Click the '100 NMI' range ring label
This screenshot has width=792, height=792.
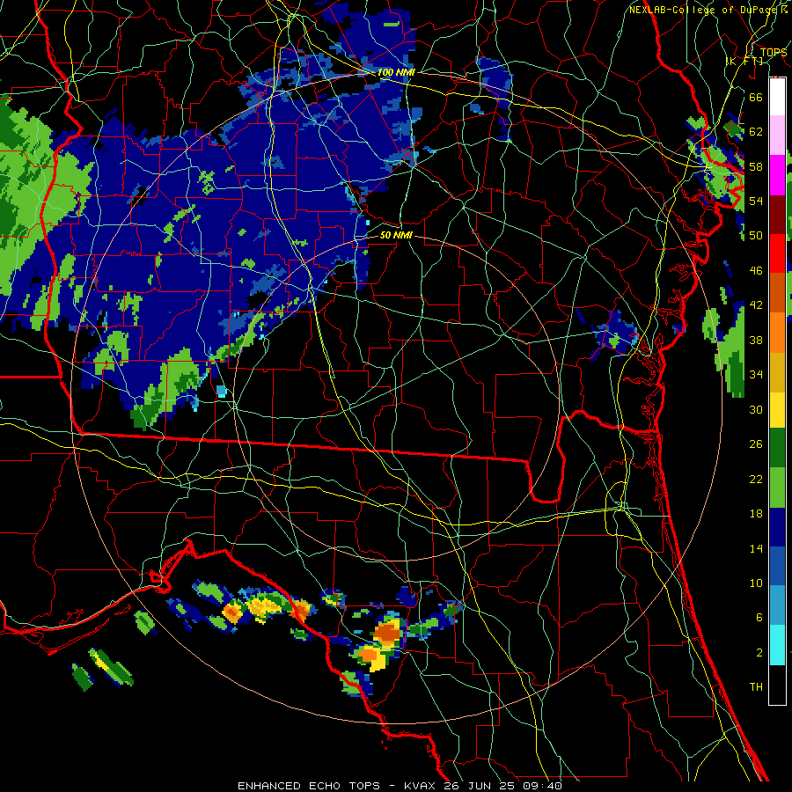point(396,72)
